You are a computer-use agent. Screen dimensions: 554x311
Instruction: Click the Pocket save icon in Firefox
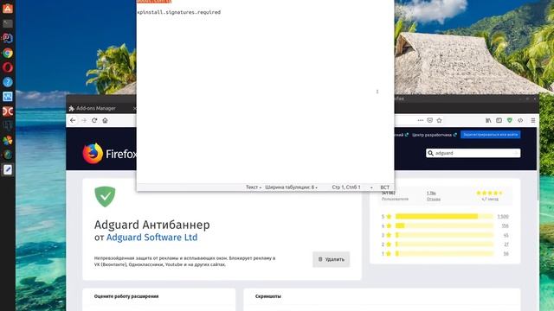429,120
